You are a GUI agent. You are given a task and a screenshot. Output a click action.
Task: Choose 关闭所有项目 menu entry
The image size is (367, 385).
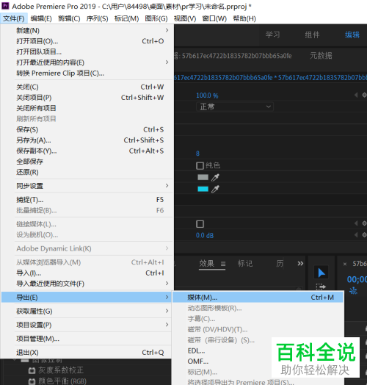click(87, 108)
